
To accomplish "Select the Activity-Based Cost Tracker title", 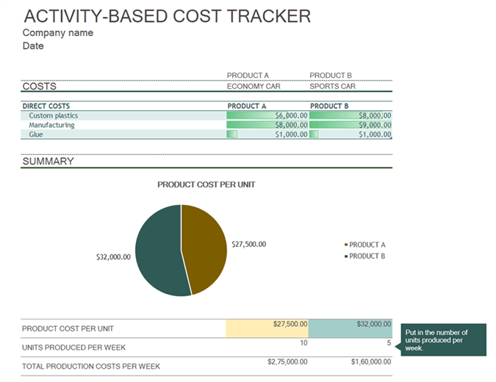I will point(168,16).
